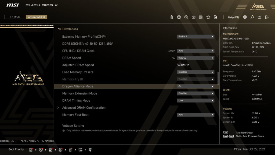Open the speedometer gauge icon

(186, 17)
